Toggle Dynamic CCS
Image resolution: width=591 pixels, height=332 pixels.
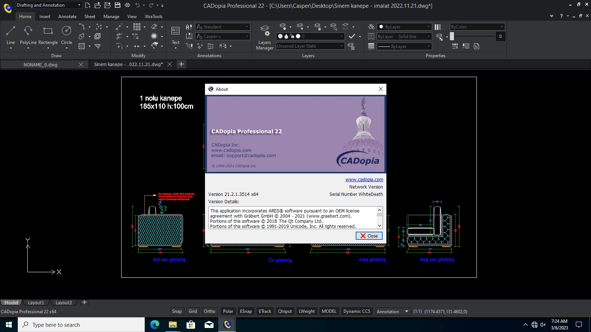point(357,311)
